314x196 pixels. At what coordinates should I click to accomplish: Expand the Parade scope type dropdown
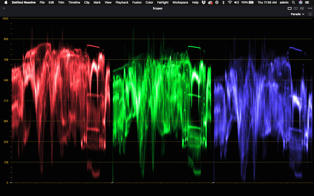(298, 14)
